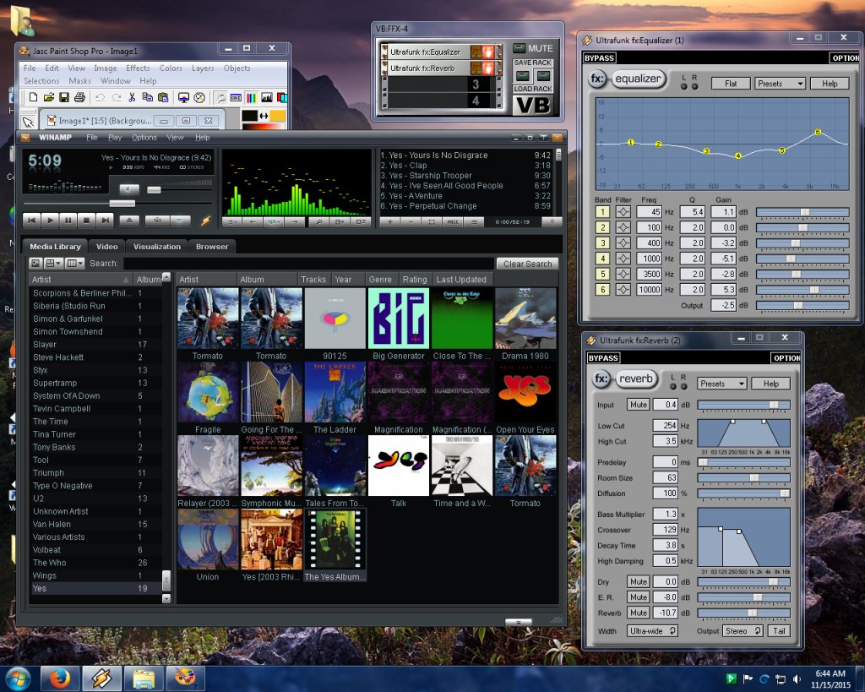Click the band 1 filter type icon
This screenshot has height=692, width=865.
click(623, 212)
